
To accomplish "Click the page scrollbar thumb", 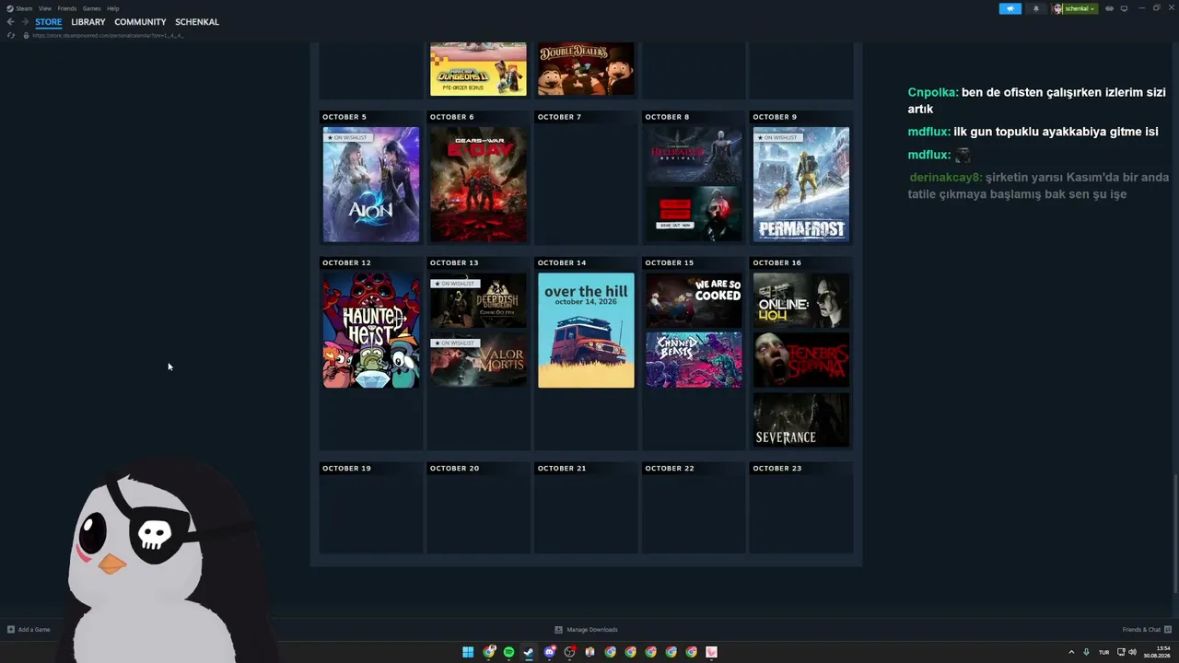I will [x=1175, y=532].
